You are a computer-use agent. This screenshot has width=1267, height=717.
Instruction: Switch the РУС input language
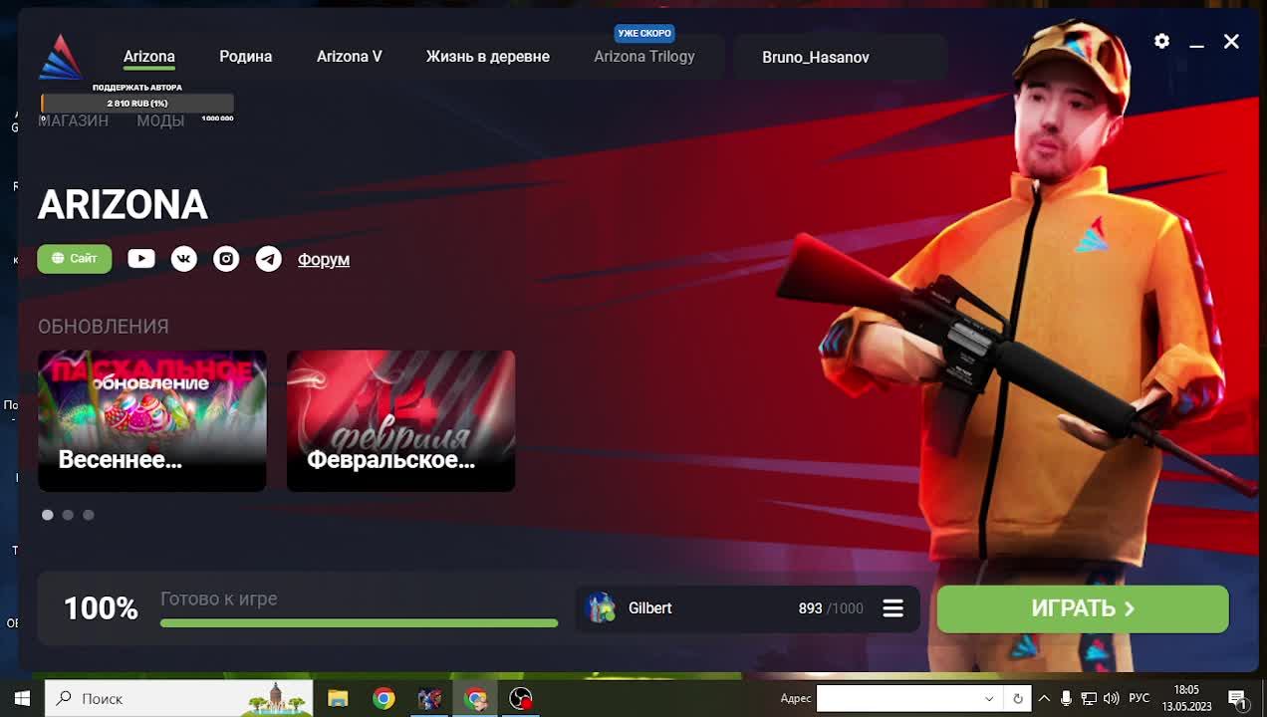[1140, 698]
